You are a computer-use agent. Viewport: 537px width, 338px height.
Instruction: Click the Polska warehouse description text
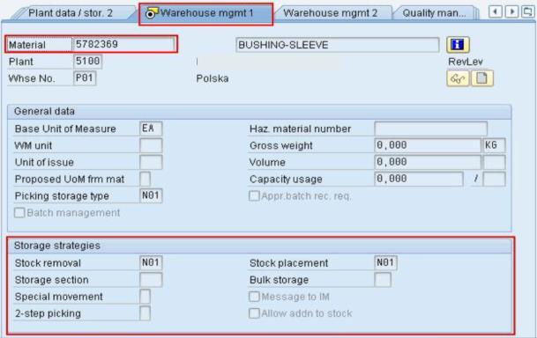click(x=213, y=78)
